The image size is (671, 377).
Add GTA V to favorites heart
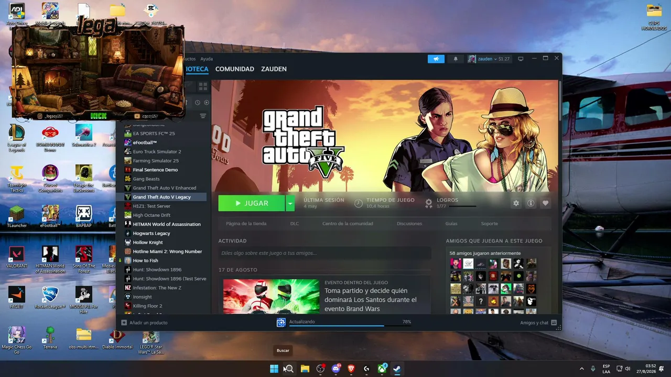pyautogui.click(x=546, y=203)
